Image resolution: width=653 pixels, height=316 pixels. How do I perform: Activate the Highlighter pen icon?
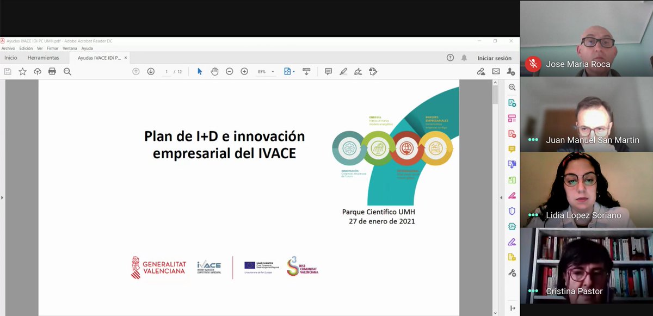coord(343,71)
